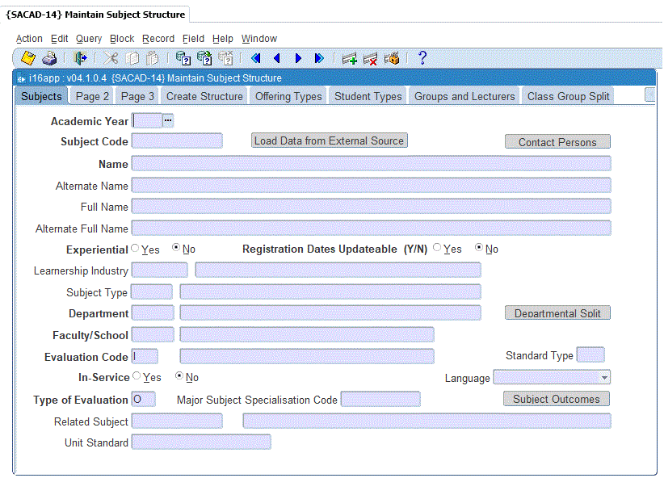The image size is (664, 478).
Task: Click the Learnership Industry code field
Action: 160,270
